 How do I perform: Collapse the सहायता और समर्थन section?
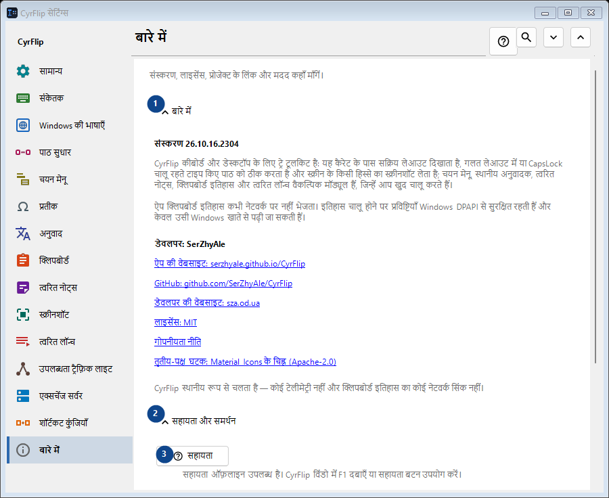[x=198, y=421]
